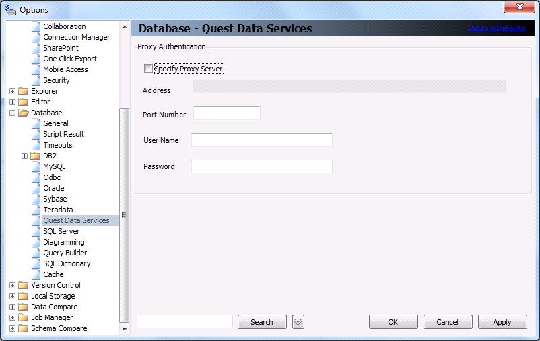
Task: Expand the Local Storage tree node
Action: coord(12,296)
